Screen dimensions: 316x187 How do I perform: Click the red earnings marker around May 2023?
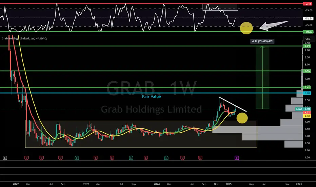[x=112, y=158]
